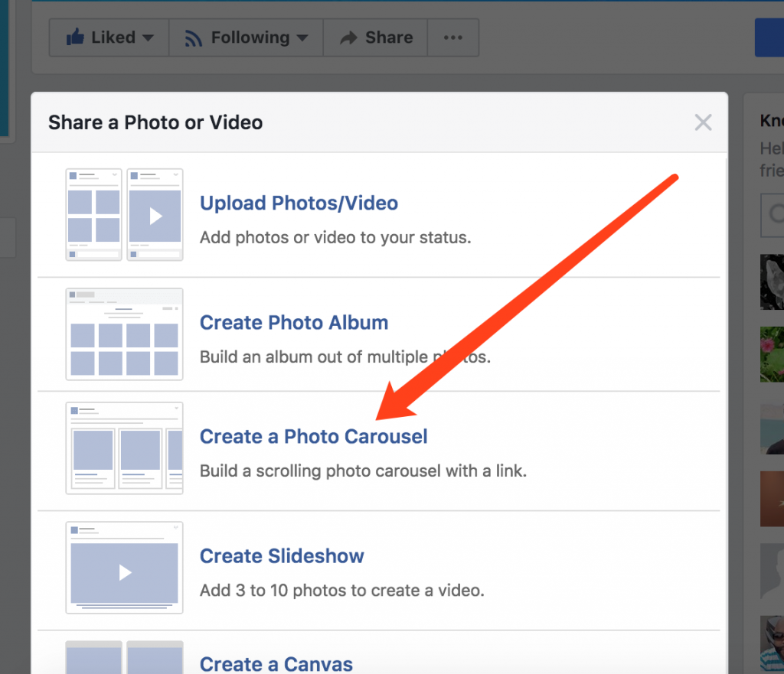Open the Liked dropdown on the page

[x=109, y=37]
